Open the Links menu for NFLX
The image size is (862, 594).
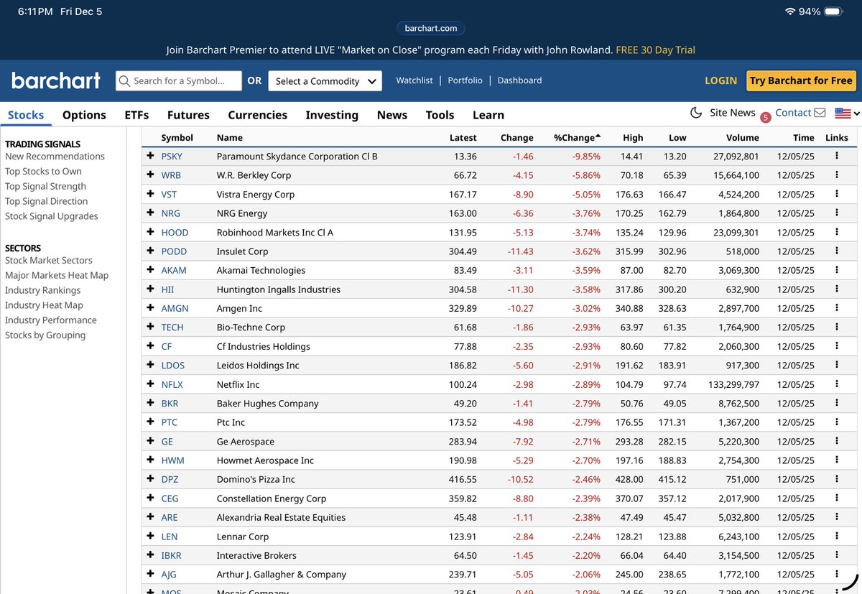[x=837, y=384]
